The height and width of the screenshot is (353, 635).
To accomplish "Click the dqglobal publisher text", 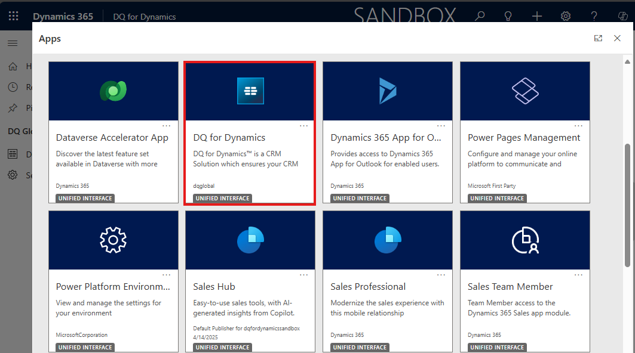I will (204, 186).
